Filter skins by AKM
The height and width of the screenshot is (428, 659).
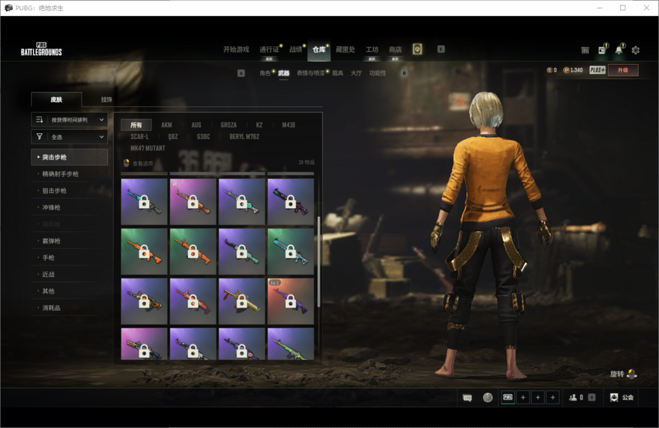click(x=167, y=125)
